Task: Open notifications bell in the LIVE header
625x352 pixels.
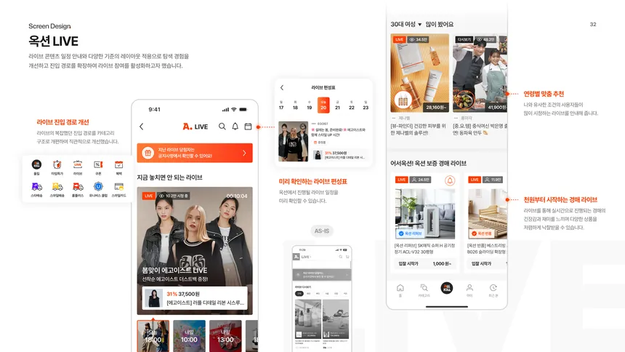Action: pyautogui.click(x=235, y=127)
